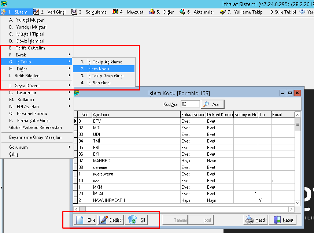Click the Veri Girişi pencil icon
The width and height of the screenshot is (314, 233).
pyautogui.click(x=36, y=12)
